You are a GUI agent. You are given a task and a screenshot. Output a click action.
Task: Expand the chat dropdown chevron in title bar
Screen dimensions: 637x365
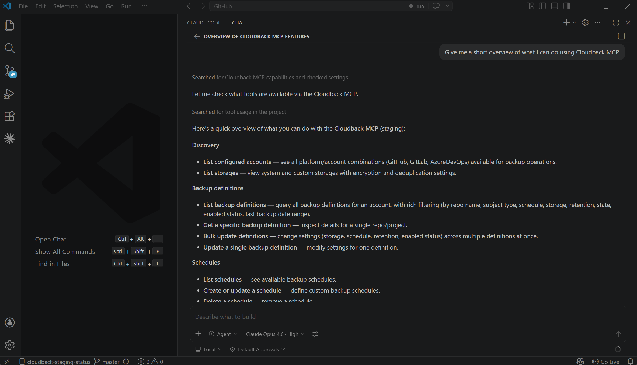(447, 6)
